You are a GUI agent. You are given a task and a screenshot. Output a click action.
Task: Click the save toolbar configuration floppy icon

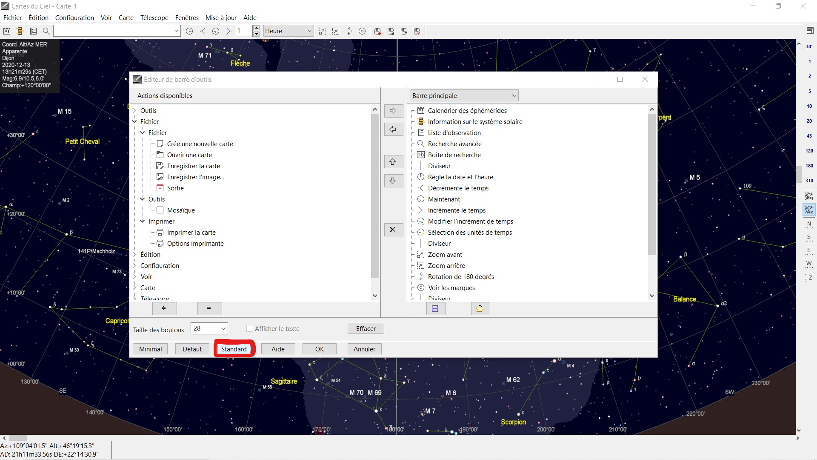[x=435, y=308]
